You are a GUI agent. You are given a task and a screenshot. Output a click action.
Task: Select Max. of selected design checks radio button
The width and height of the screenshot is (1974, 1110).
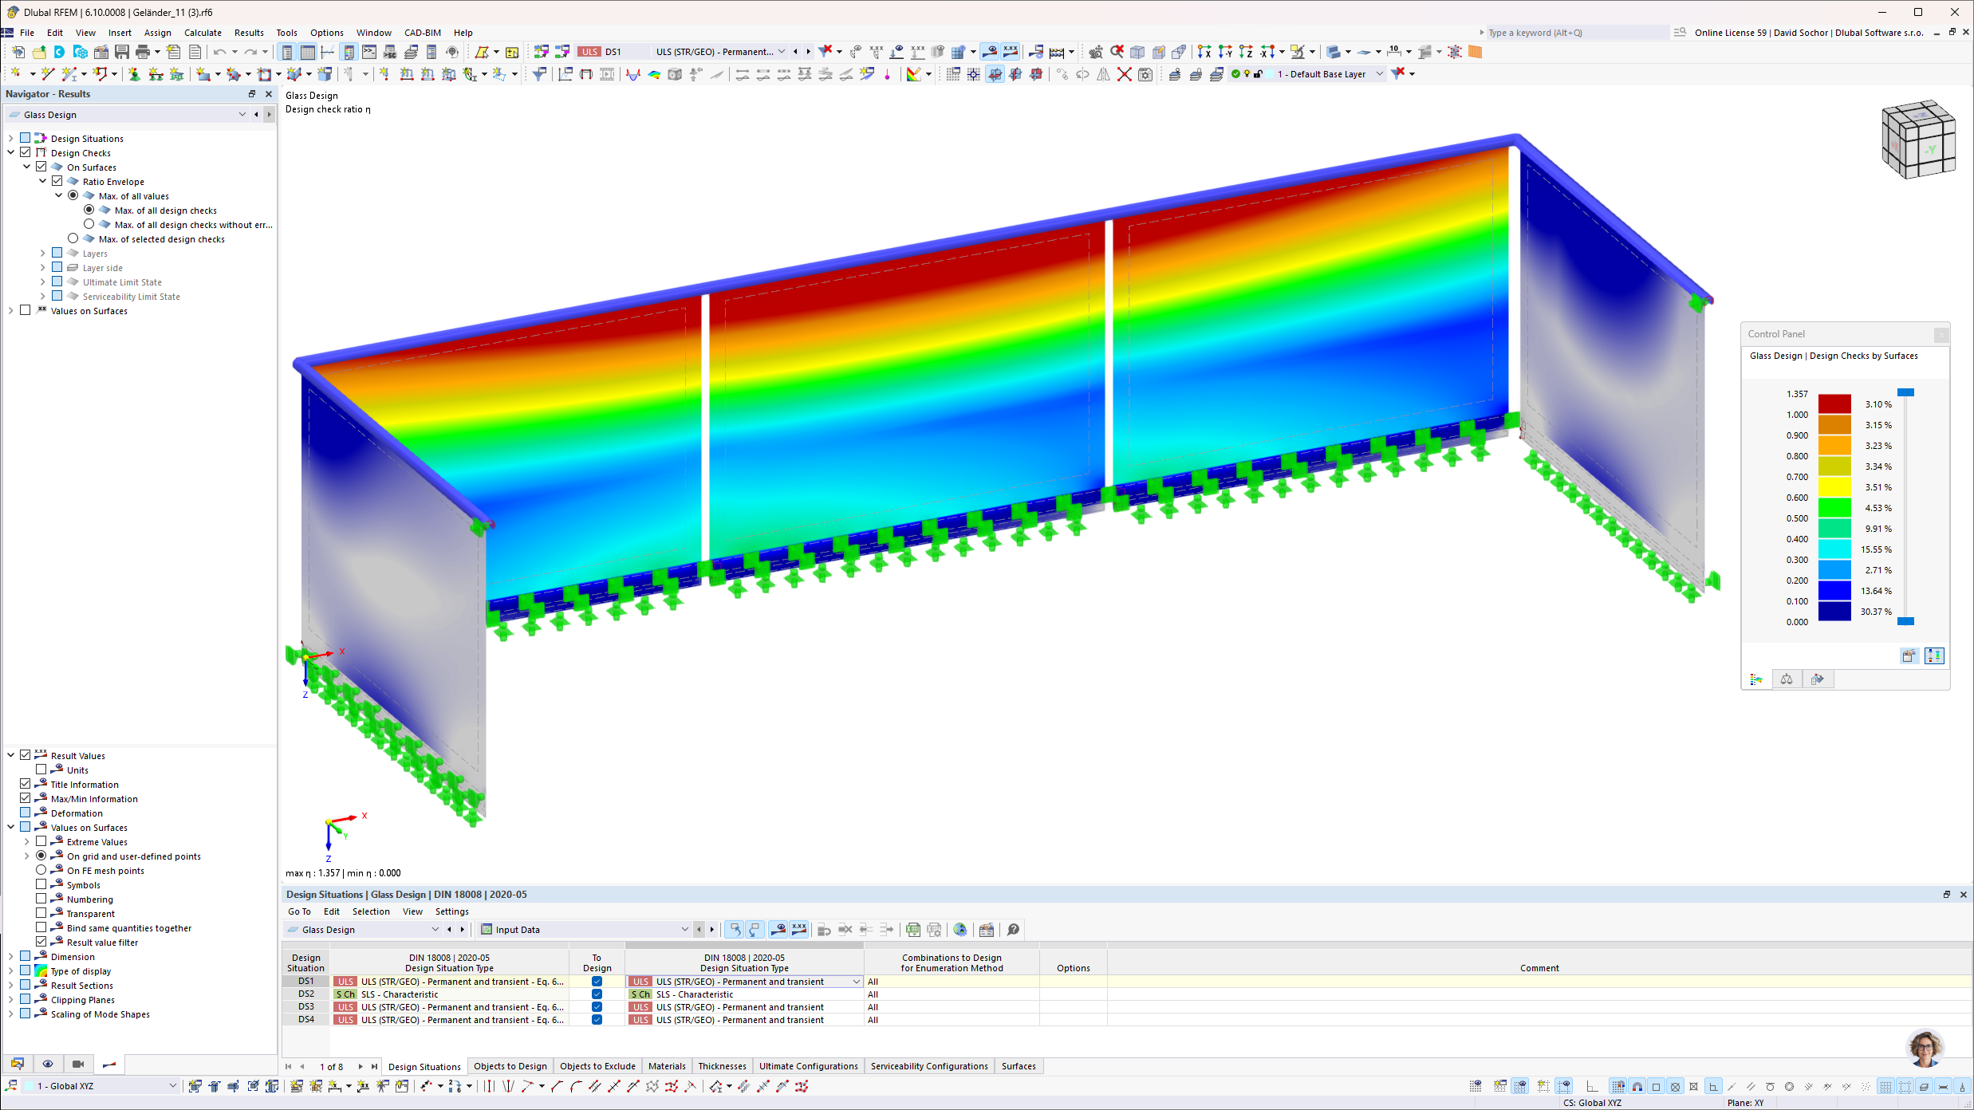click(x=73, y=238)
